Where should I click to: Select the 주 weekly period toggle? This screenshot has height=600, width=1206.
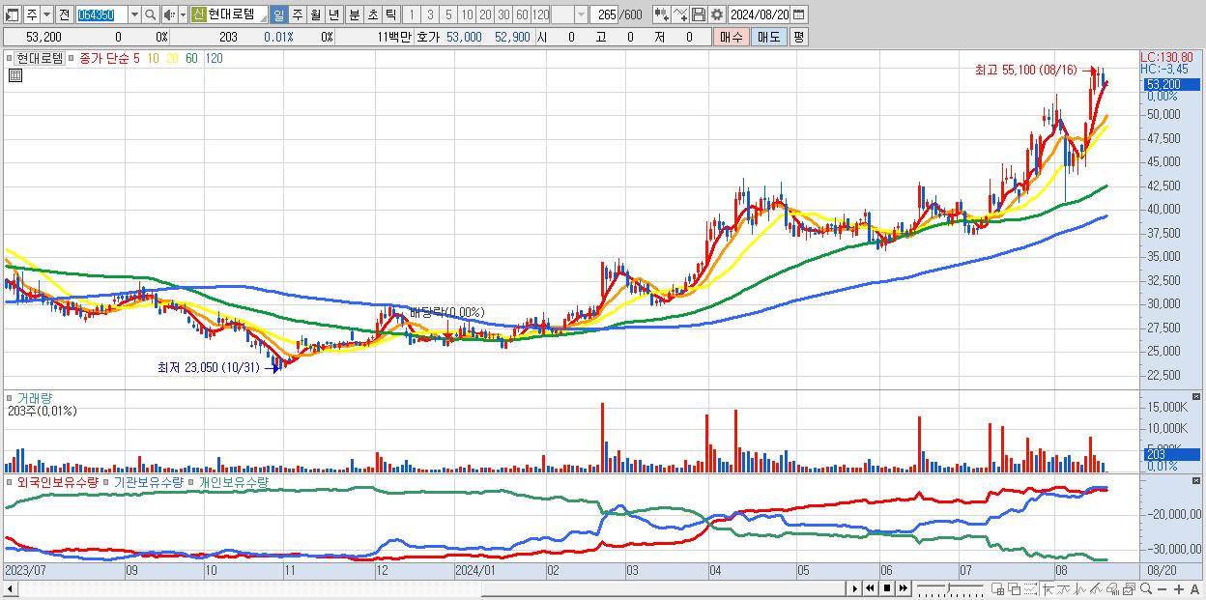(x=297, y=14)
